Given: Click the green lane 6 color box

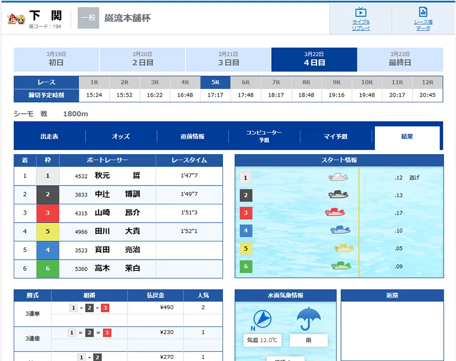Looking at the screenshot, I should pyautogui.click(x=48, y=268).
